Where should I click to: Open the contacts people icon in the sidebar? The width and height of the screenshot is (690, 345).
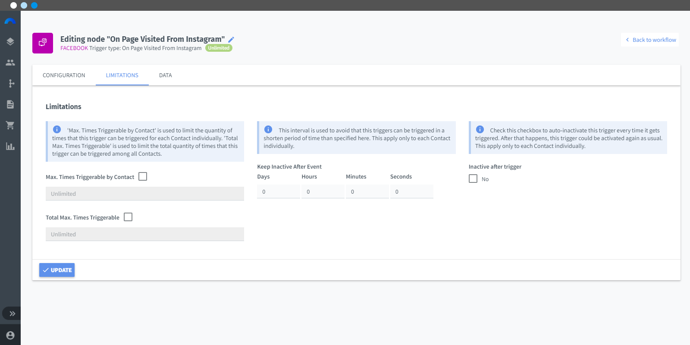click(10, 63)
